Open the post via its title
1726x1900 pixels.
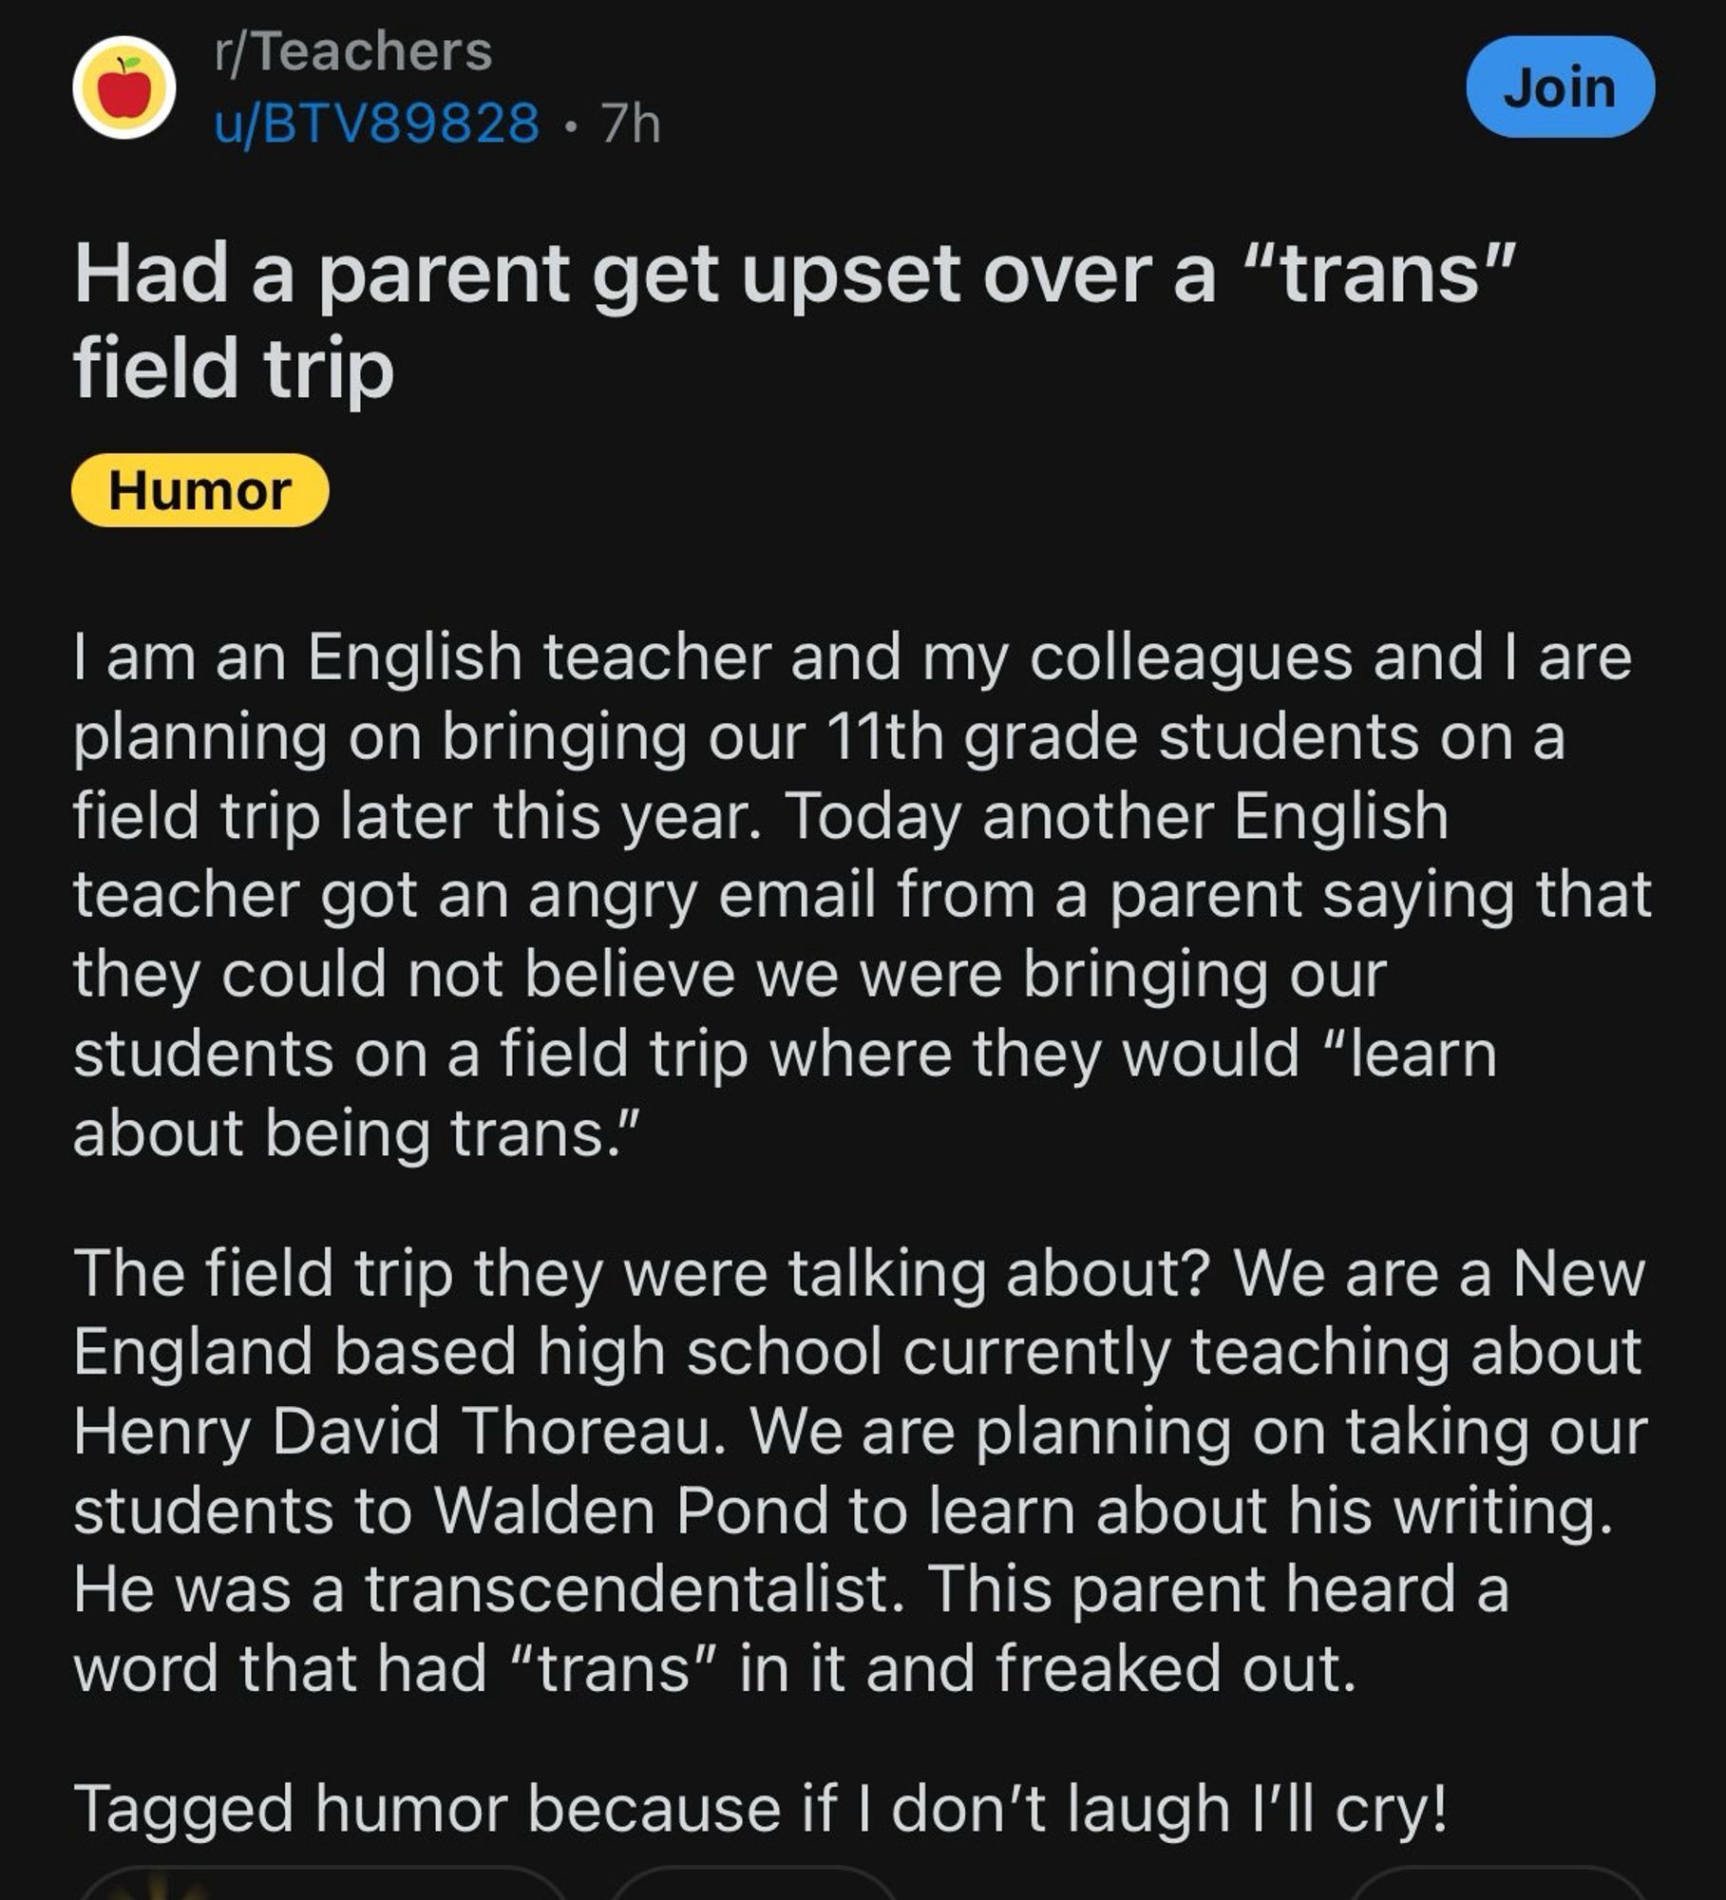point(794,275)
